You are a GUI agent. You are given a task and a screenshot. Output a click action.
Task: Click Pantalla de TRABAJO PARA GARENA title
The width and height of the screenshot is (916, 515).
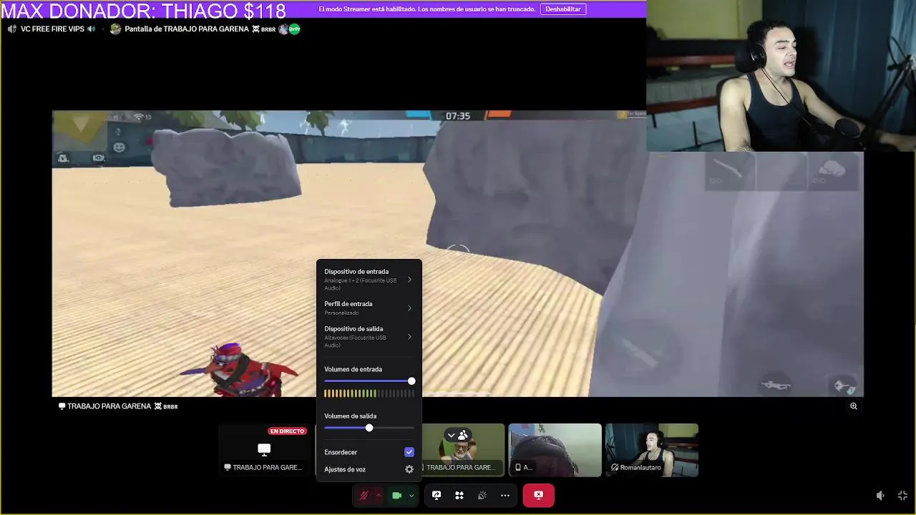click(187, 29)
